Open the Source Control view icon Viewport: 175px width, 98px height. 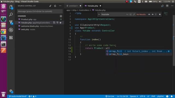tap(11, 22)
